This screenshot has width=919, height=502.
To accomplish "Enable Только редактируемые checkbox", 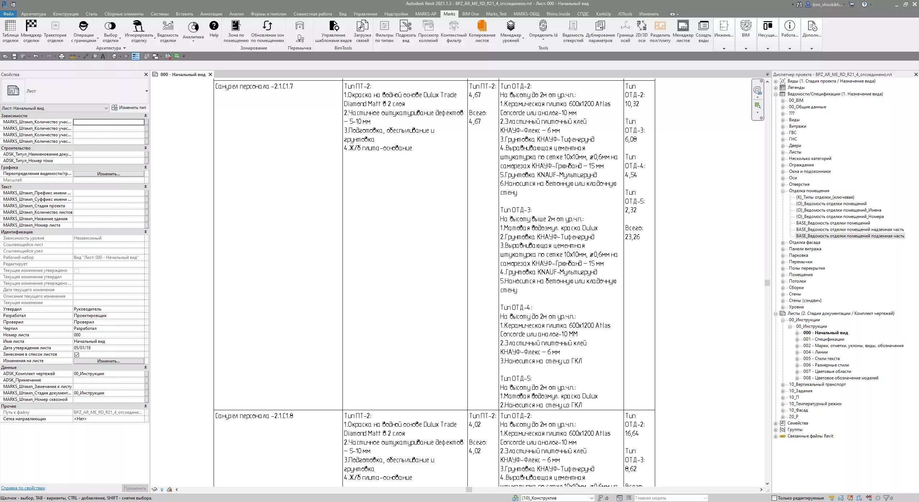I will tap(774, 498).
